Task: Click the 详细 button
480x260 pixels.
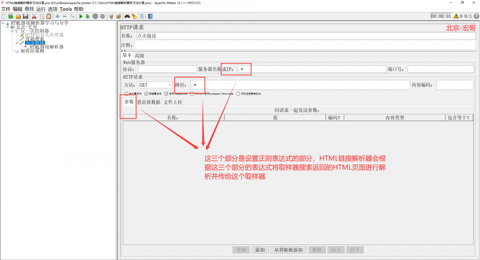Action: [x=241, y=250]
